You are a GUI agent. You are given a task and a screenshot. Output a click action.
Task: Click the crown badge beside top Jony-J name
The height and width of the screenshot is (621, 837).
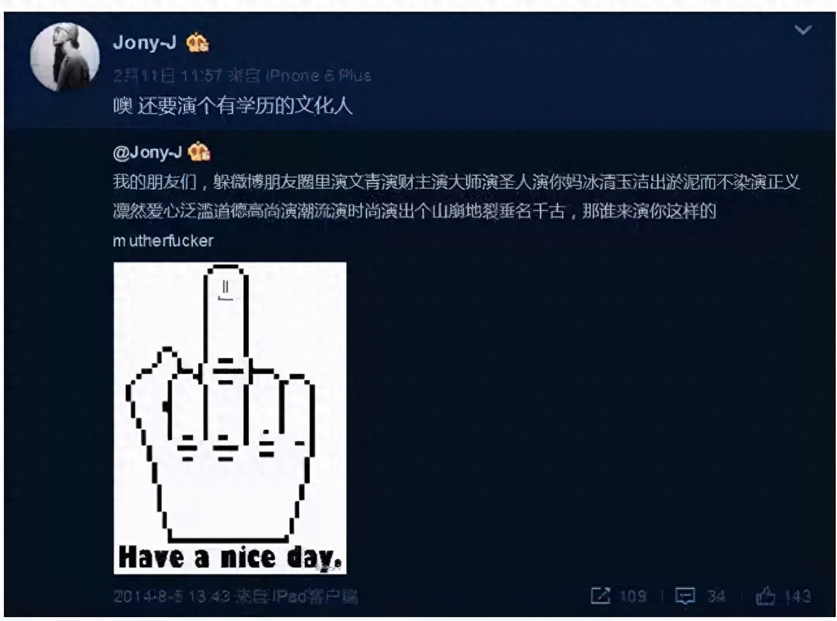(198, 43)
